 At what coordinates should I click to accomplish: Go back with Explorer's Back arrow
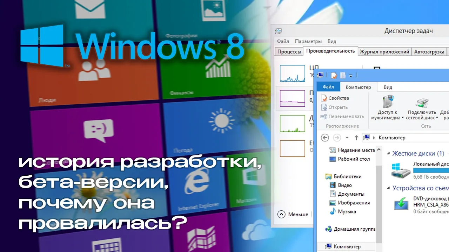[325, 138]
